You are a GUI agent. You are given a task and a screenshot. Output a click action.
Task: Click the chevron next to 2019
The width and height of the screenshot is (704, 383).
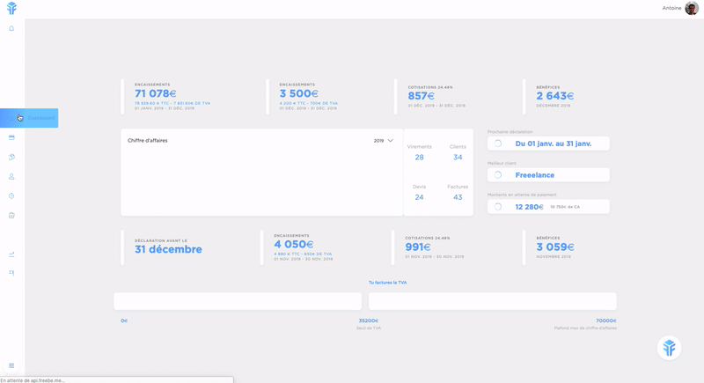click(391, 141)
